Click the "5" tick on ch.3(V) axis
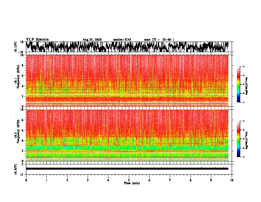This screenshot has height=202, width=261. coord(23,164)
